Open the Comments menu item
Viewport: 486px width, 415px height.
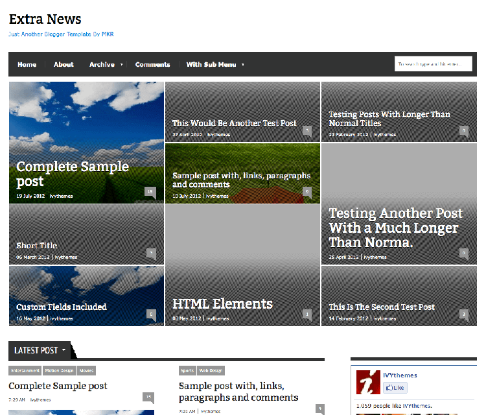pyautogui.click(x=152, y=64)
